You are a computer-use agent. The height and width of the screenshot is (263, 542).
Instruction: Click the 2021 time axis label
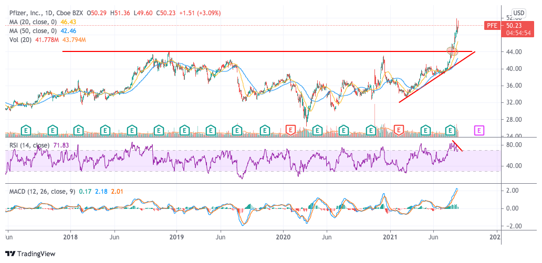[x=391, y=237]
